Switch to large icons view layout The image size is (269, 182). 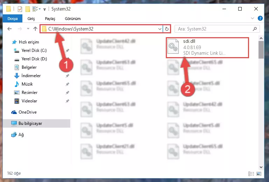[259, 174]
